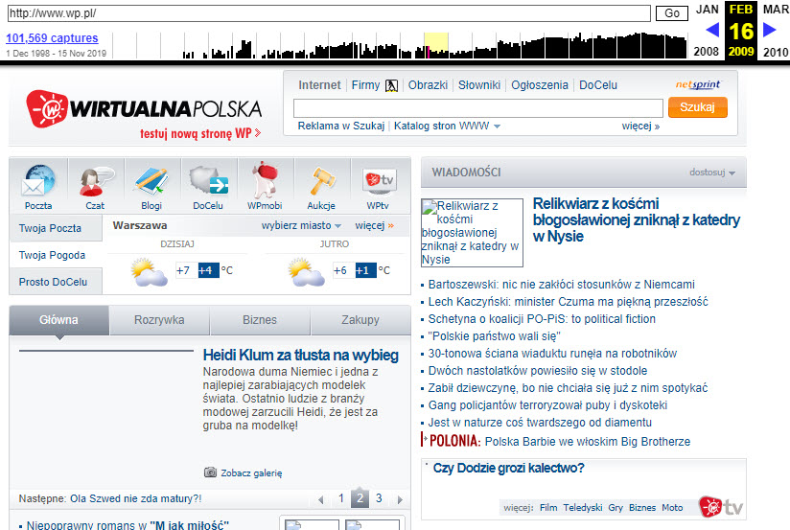The height and width of the screenshot is (530, 790).
Task: Open the Lech Kaczyński news link
Action: click(568, 302)
